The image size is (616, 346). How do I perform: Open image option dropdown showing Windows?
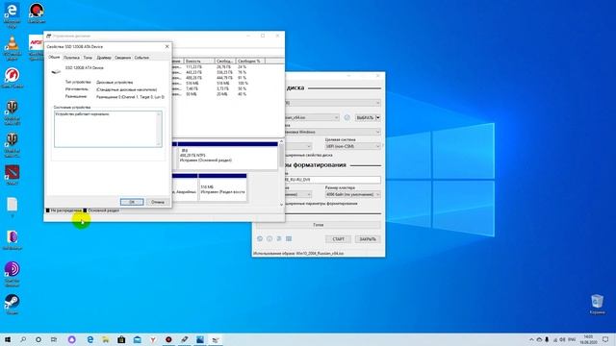tap(332, 132)
